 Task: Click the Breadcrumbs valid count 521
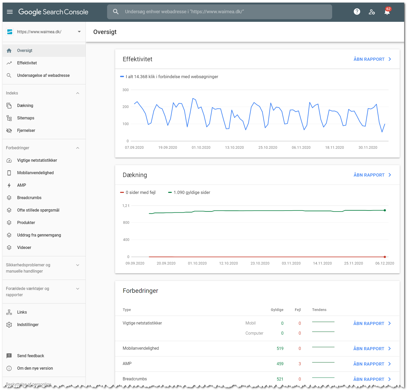[280, 379]
